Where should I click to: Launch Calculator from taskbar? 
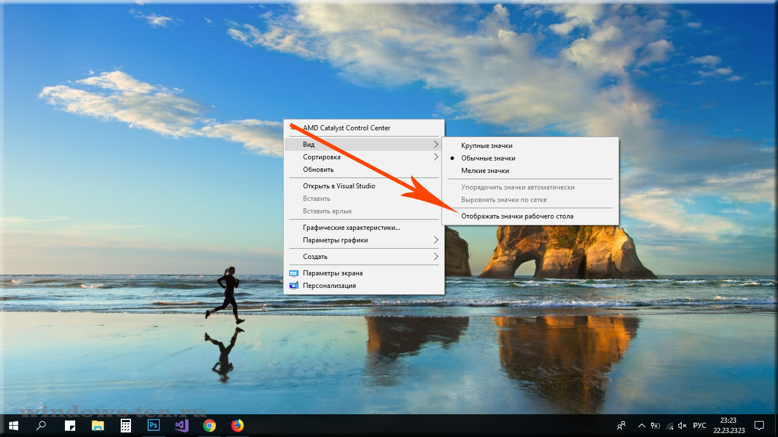[126, 425]
